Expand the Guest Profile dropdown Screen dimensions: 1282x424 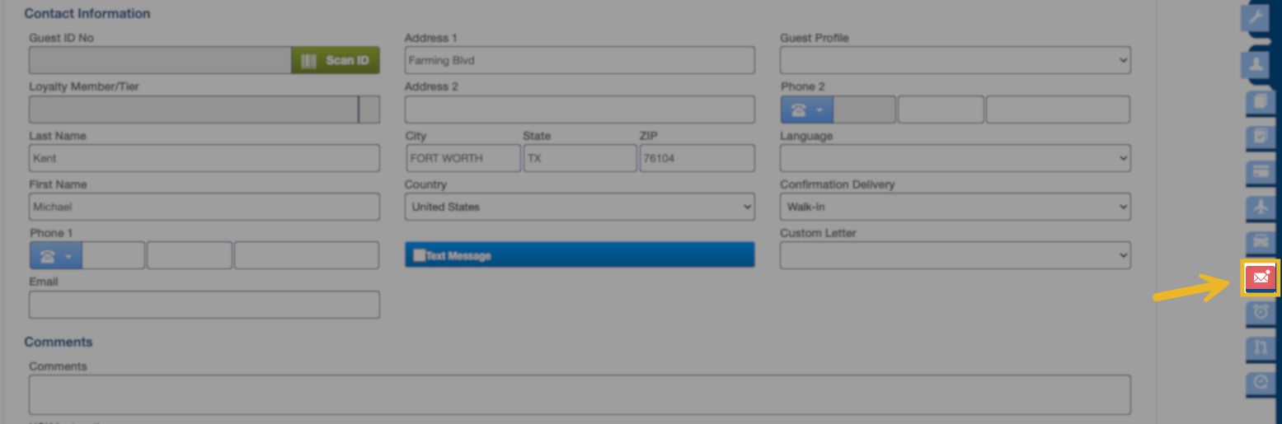[955, 60]
